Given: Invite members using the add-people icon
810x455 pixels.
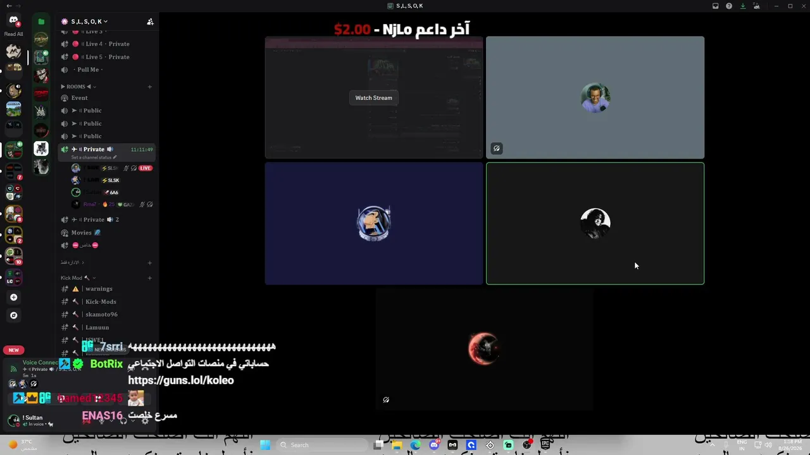Looking at the screenshot, I should [150, 21].
